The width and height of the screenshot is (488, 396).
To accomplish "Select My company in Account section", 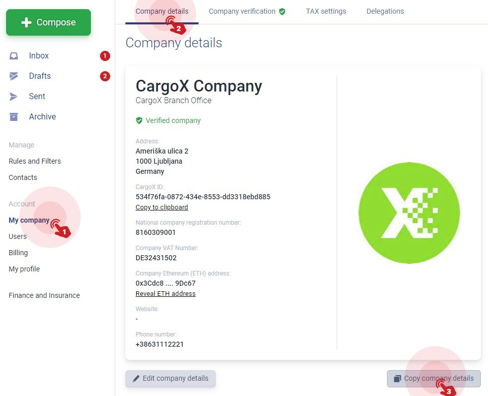I will click(x=29, y=220).
